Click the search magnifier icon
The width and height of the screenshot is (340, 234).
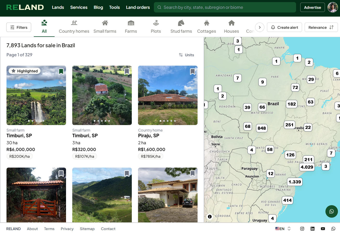(159, 7)
